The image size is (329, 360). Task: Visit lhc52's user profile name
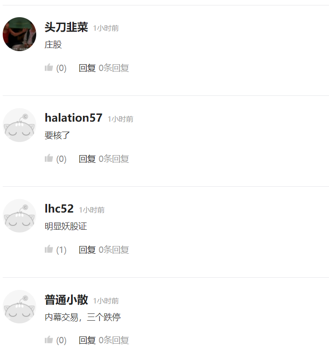(x=59, y=208)
